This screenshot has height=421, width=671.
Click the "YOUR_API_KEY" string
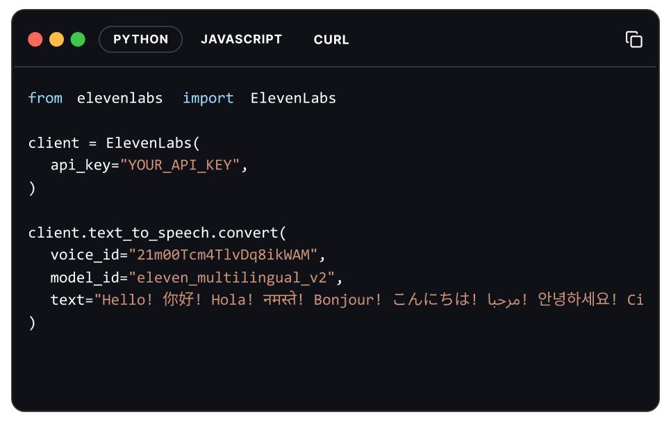pos(180,165)
